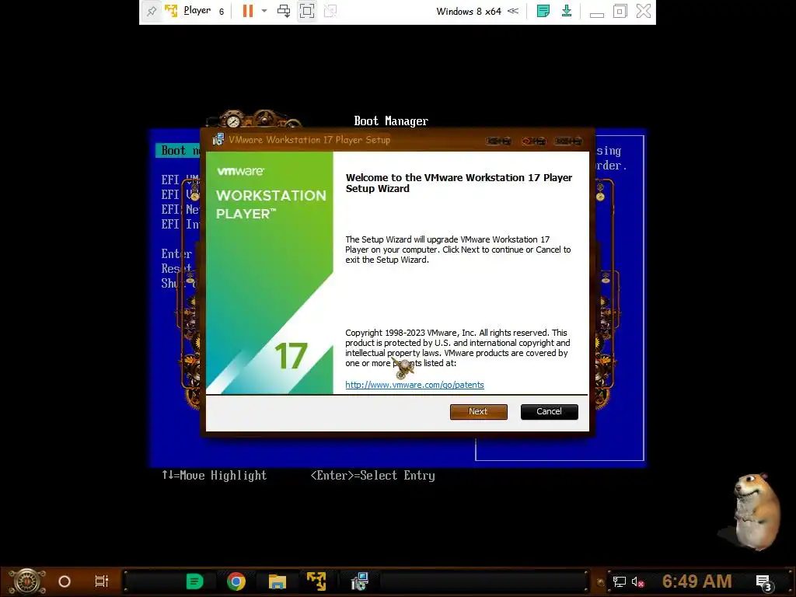Collapse toolbar with the double chevron
Image resolution: width=796 pixels, height=597 pixels.
(513, 11)
